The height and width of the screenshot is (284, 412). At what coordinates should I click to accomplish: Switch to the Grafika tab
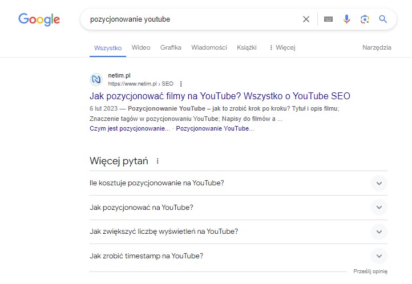click(x=171, y=47)
